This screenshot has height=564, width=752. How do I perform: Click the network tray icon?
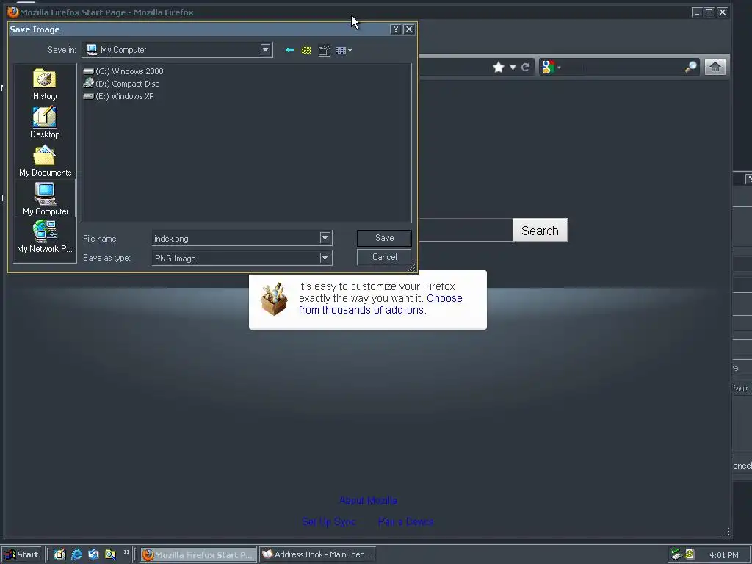(676, 554)
